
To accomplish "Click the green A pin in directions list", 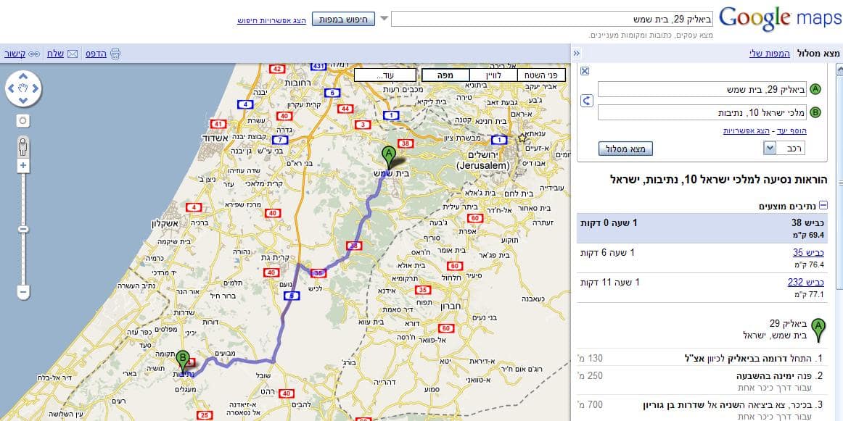I will pyautogui.click(x=818, y=330).
